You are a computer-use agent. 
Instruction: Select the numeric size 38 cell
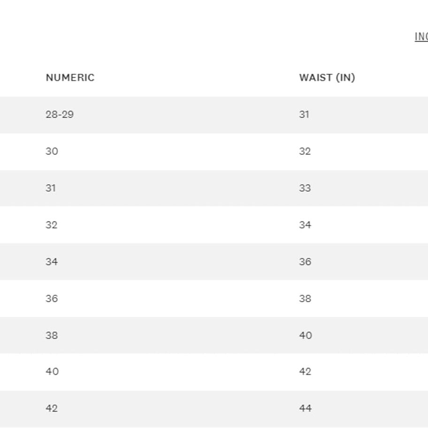point(52,336)
